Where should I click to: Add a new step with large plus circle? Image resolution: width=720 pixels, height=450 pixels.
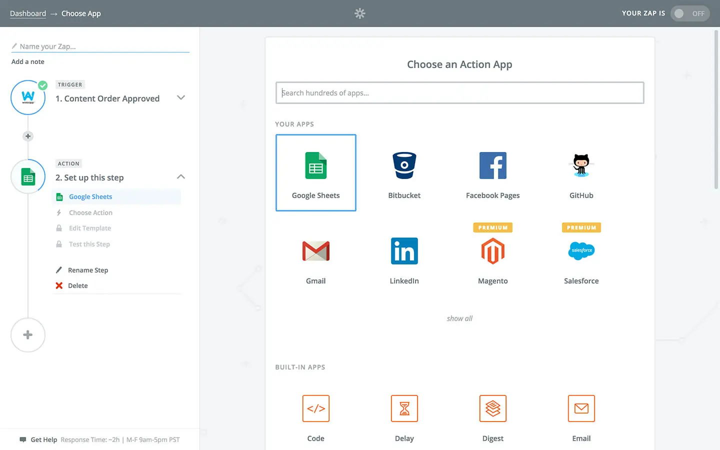(x=28, y=335)
